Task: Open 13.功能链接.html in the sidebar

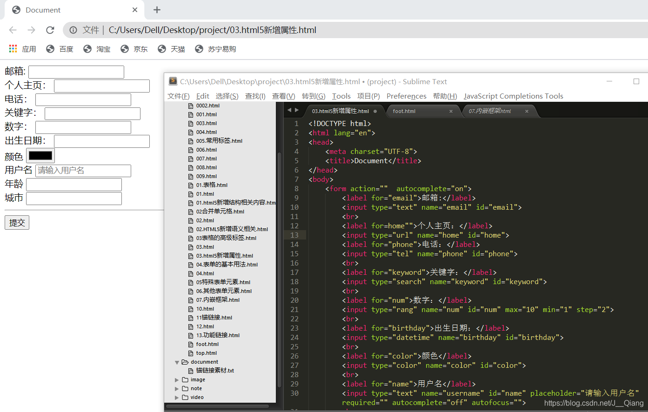Action: click(218, 335)
